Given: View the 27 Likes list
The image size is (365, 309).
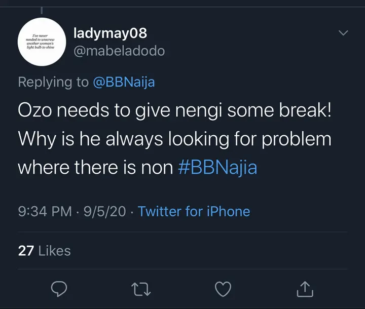Looking at the screenshot, I should [44, 250].
